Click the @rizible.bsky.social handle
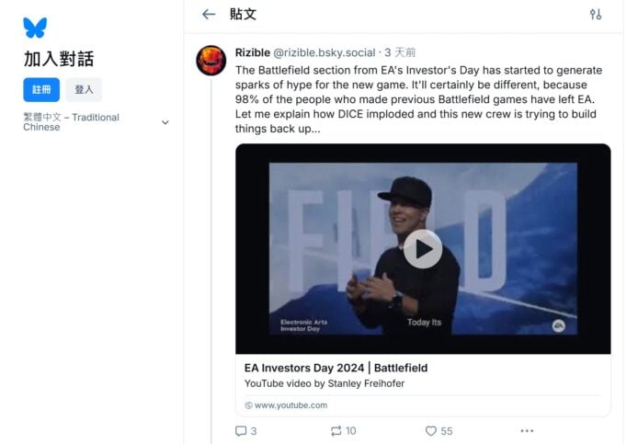This screenshot has height=444, width=638. tap(325, 52)
